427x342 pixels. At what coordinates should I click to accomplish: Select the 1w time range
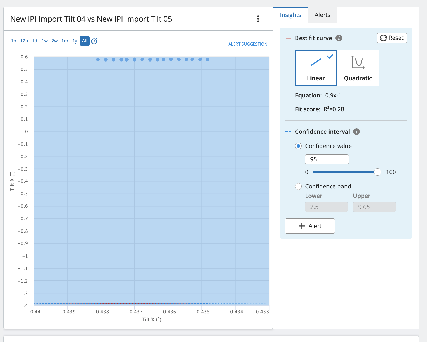click(x=45, y=41)
